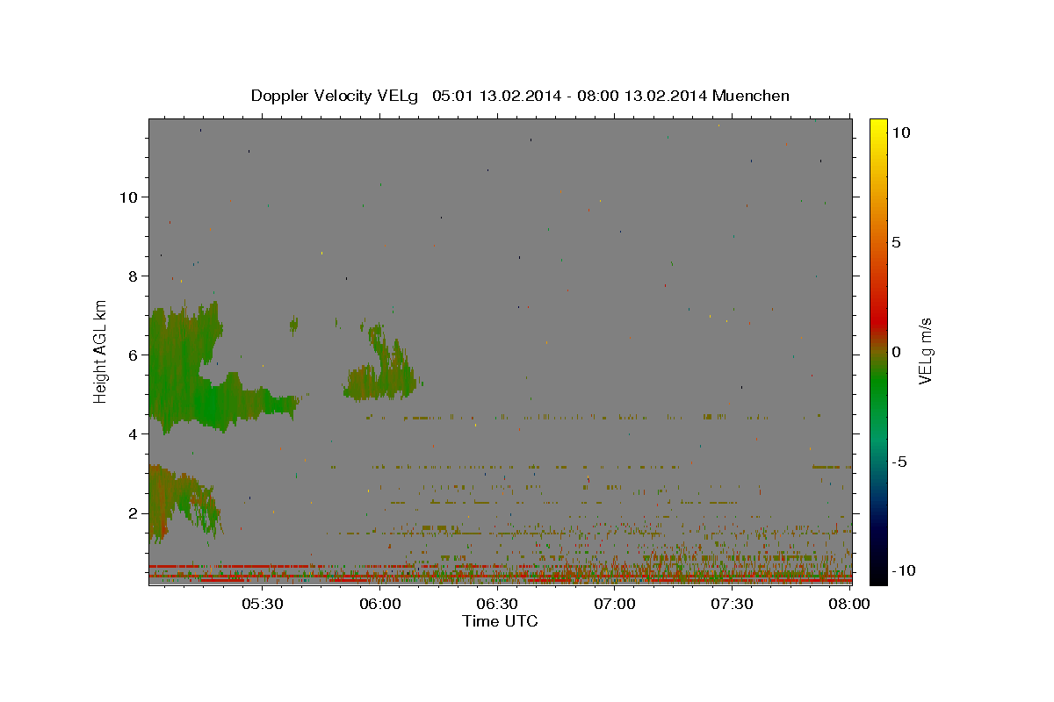Click the cloud echo near 06:00 at 5 km
This screenshot has width=1054, height=702.
(380, 373)
